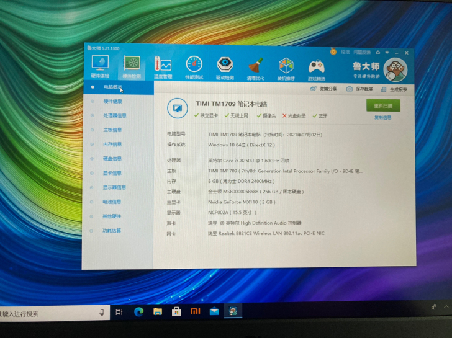Click the Windows 10 64位 operating system value

242,145
